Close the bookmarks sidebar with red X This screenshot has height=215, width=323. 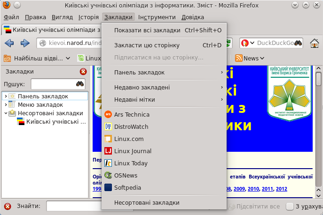tap(83, 72)
